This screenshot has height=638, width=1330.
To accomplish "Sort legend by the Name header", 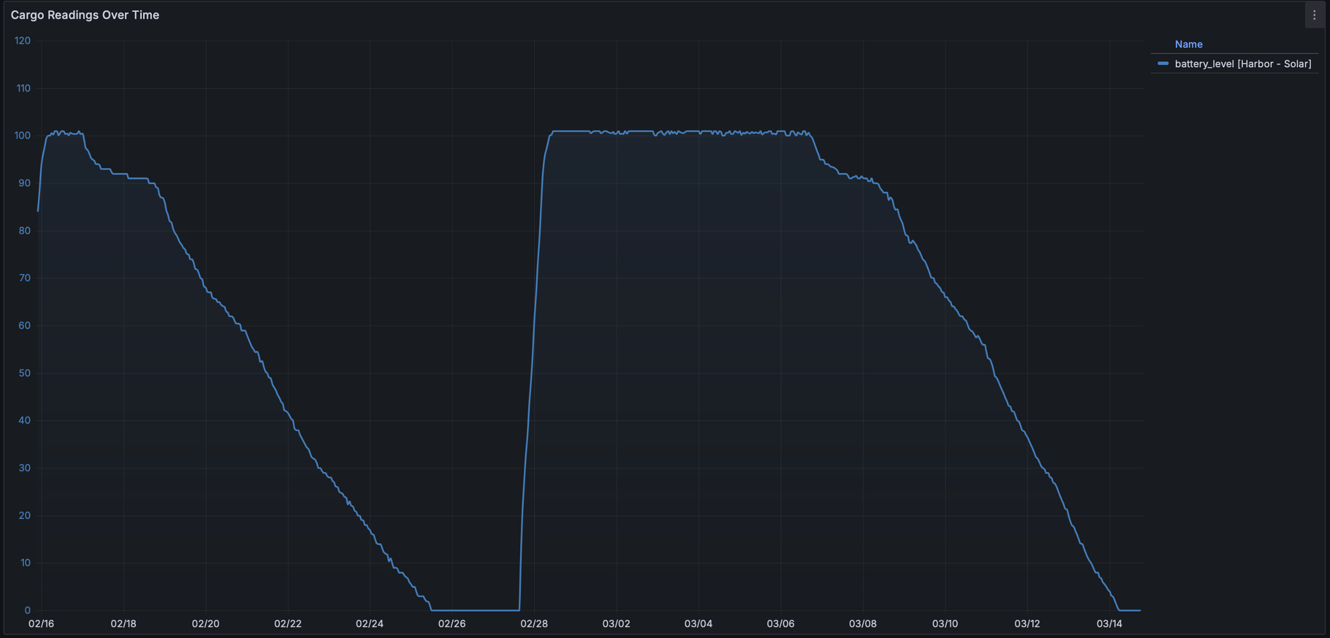I will pyautogui.click(x=1188, y=45).
